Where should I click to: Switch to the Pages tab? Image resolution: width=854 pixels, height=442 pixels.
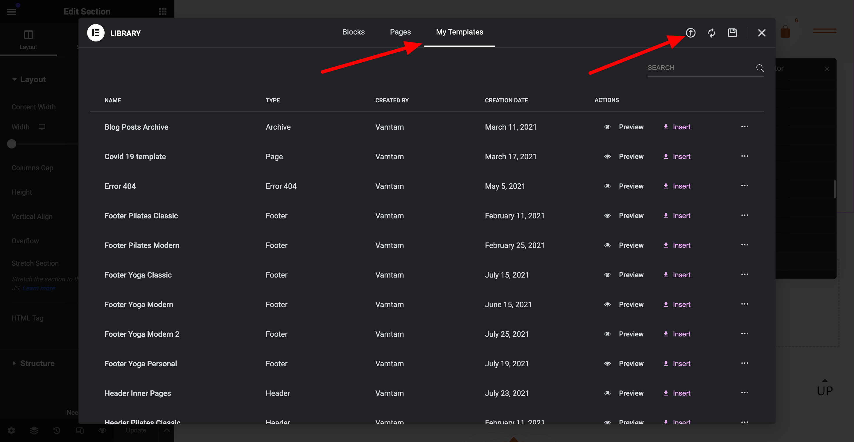click(400, 32)
